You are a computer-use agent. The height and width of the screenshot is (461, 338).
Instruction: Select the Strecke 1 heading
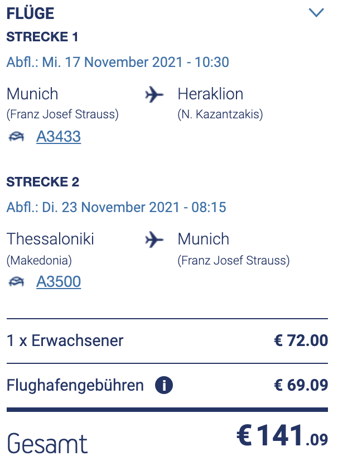(42, 37)
